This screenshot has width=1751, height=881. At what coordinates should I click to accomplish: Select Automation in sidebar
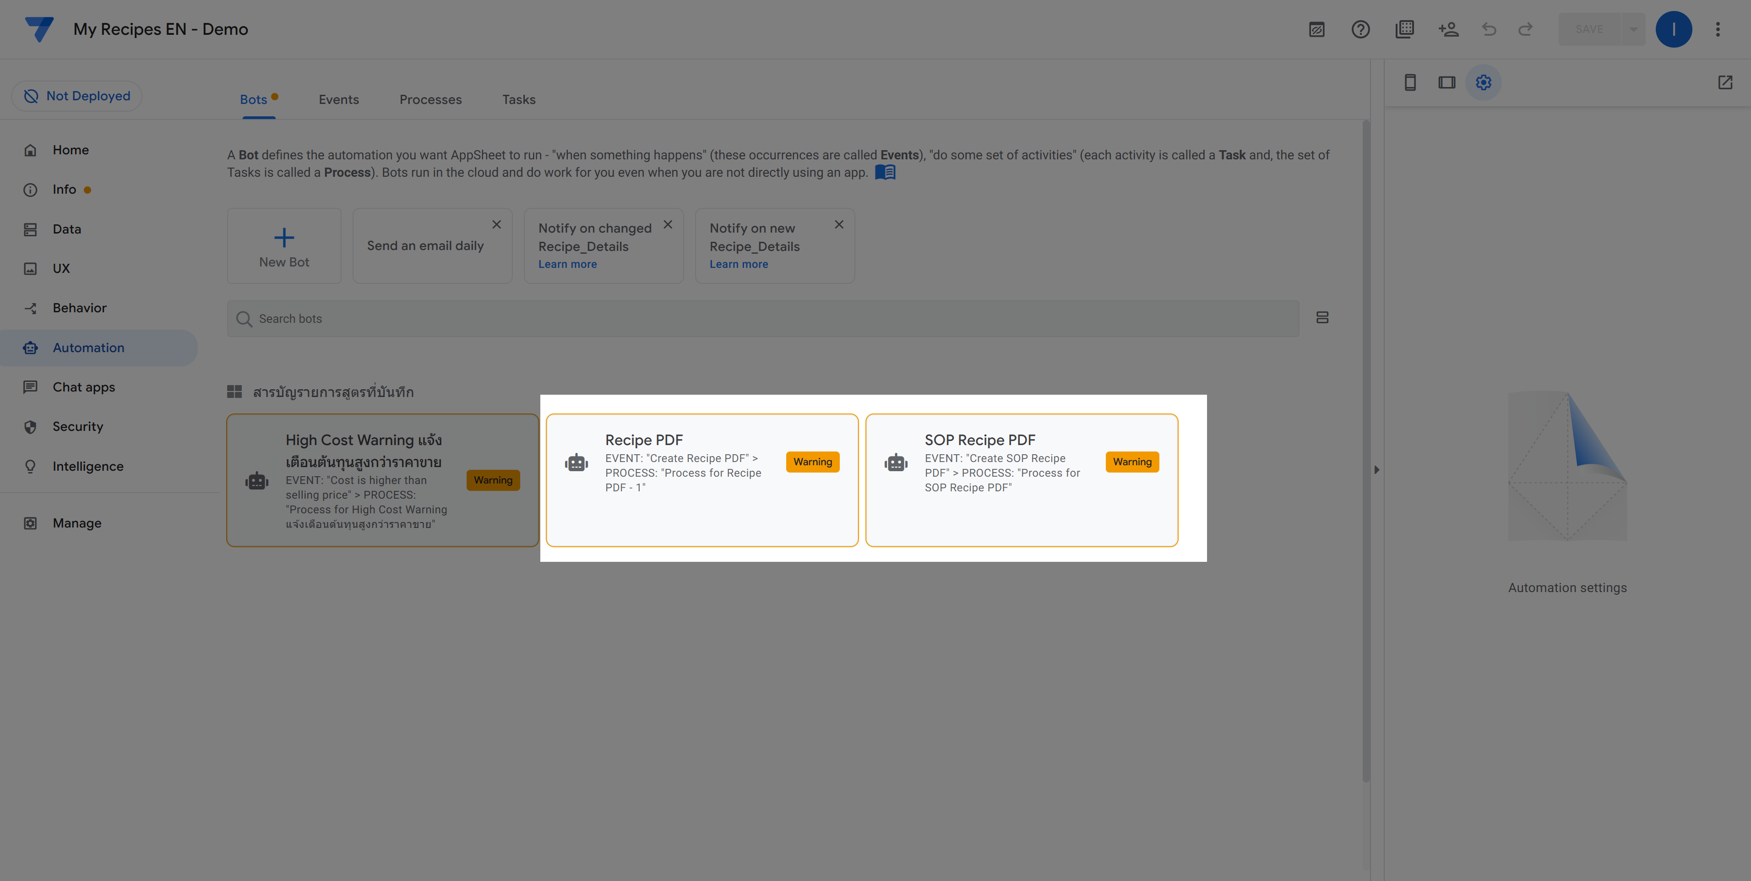(99, 348)
